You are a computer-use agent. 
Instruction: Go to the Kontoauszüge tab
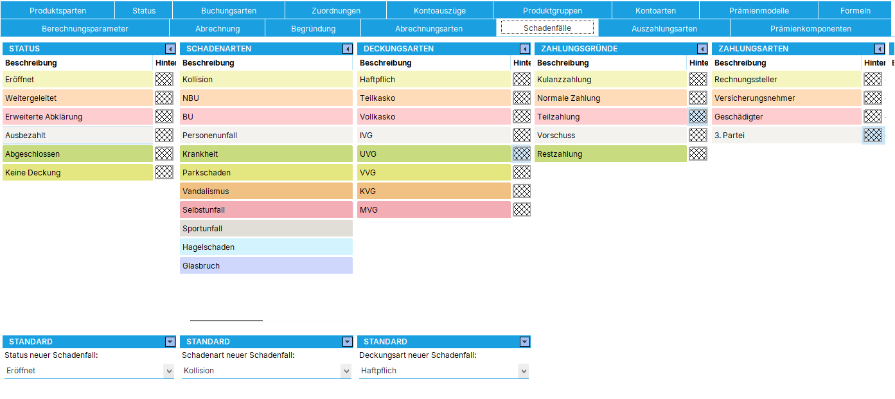point(439,10)
